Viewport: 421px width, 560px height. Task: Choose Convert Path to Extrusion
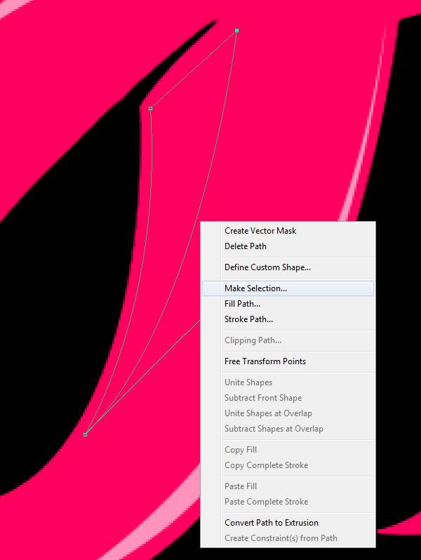coord(288,523)
